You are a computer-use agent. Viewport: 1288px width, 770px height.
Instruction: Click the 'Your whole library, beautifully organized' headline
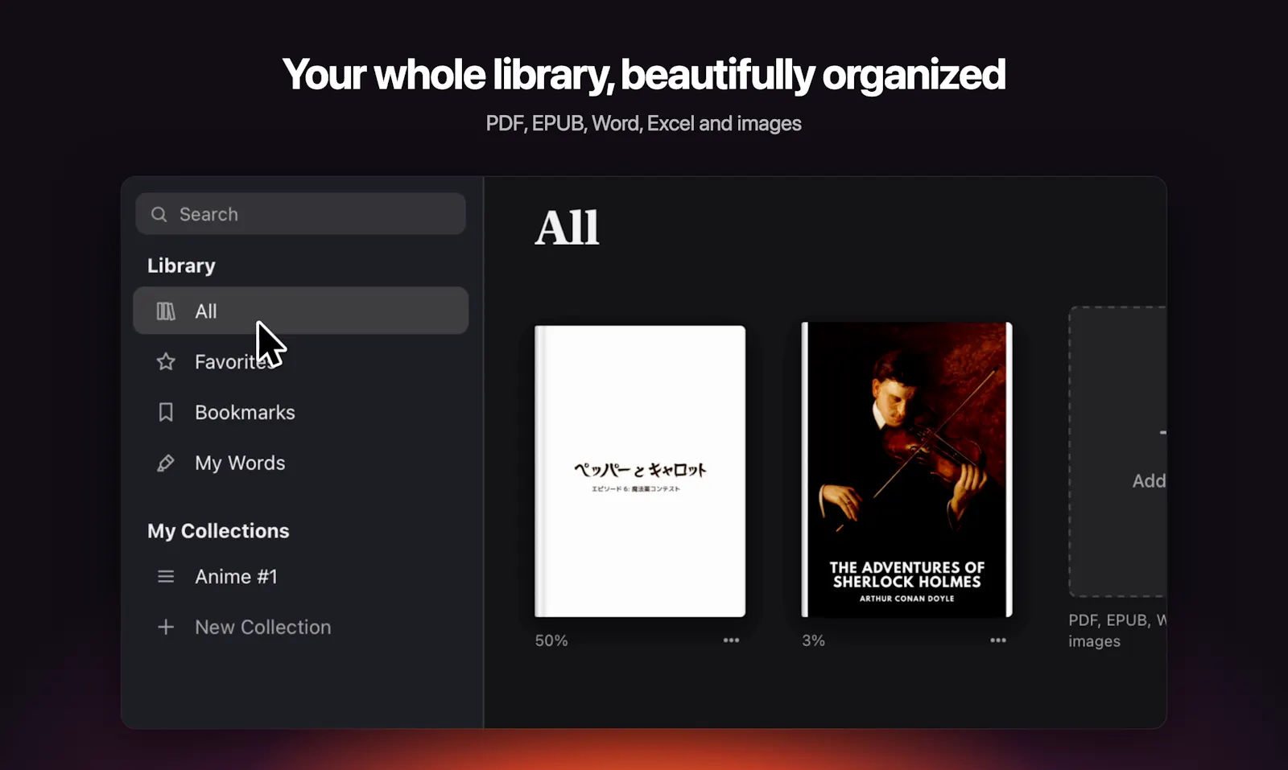pos(644,74)
